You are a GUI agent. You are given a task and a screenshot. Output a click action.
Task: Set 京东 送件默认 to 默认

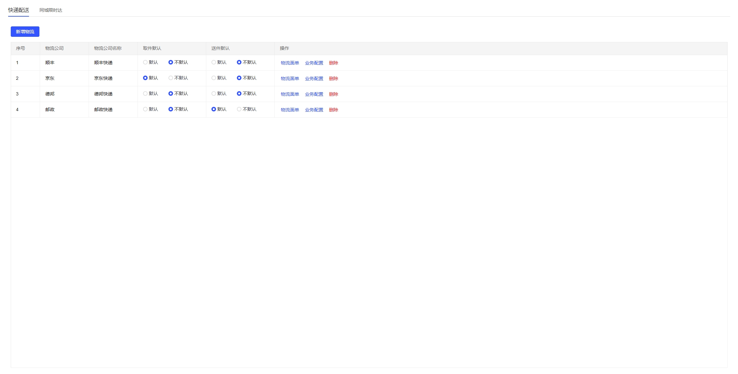tap(214, 78)
